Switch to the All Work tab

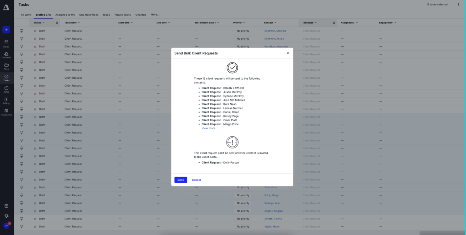[x=26, y=15]
